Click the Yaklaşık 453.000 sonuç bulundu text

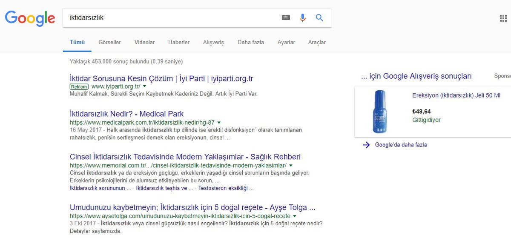coord(126,61)
